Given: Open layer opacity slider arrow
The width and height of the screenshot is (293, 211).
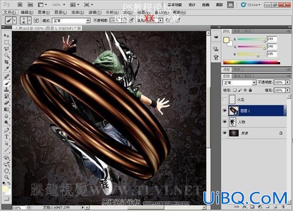Looking at the screenshot, I should coord(288,82).
